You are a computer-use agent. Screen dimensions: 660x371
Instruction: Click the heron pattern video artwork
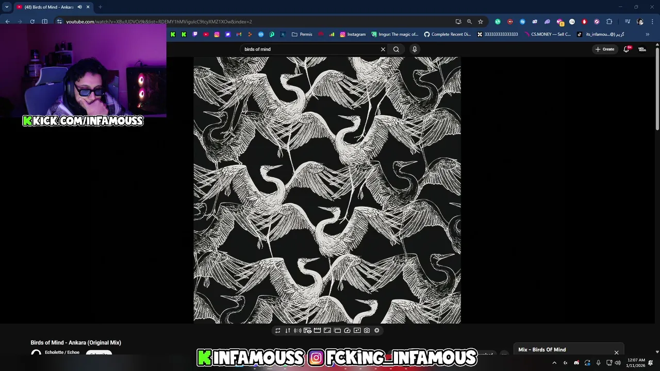(x=327, y=190)
